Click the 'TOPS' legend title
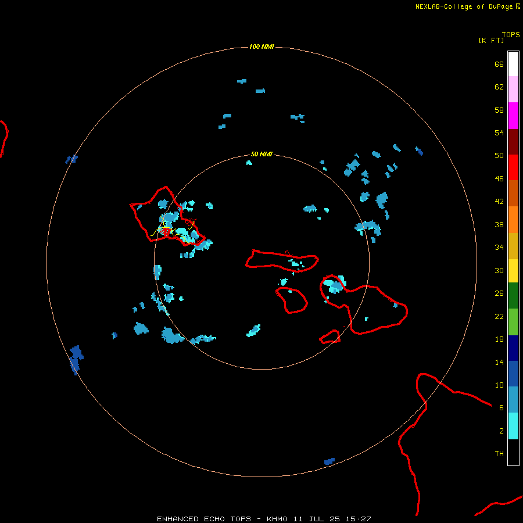The width and height of the screenshot is (523, 523). coord(511,35)
